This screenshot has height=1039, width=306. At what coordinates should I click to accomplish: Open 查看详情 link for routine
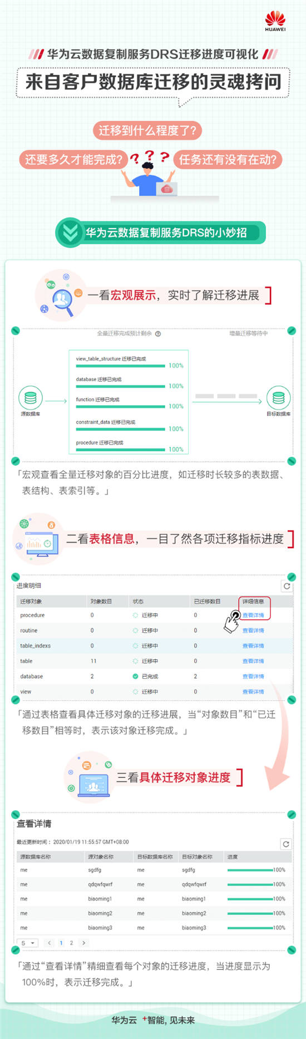click(253, 631)
